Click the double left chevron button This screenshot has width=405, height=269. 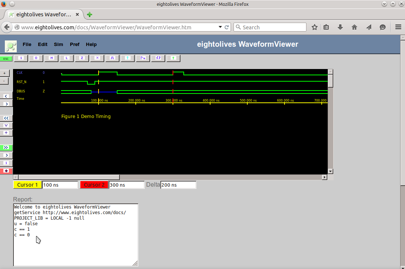coord(6,118)
